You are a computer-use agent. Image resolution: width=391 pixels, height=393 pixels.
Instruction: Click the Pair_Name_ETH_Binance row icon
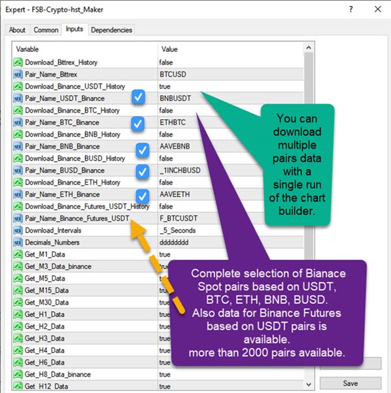[x=18, y=195]
